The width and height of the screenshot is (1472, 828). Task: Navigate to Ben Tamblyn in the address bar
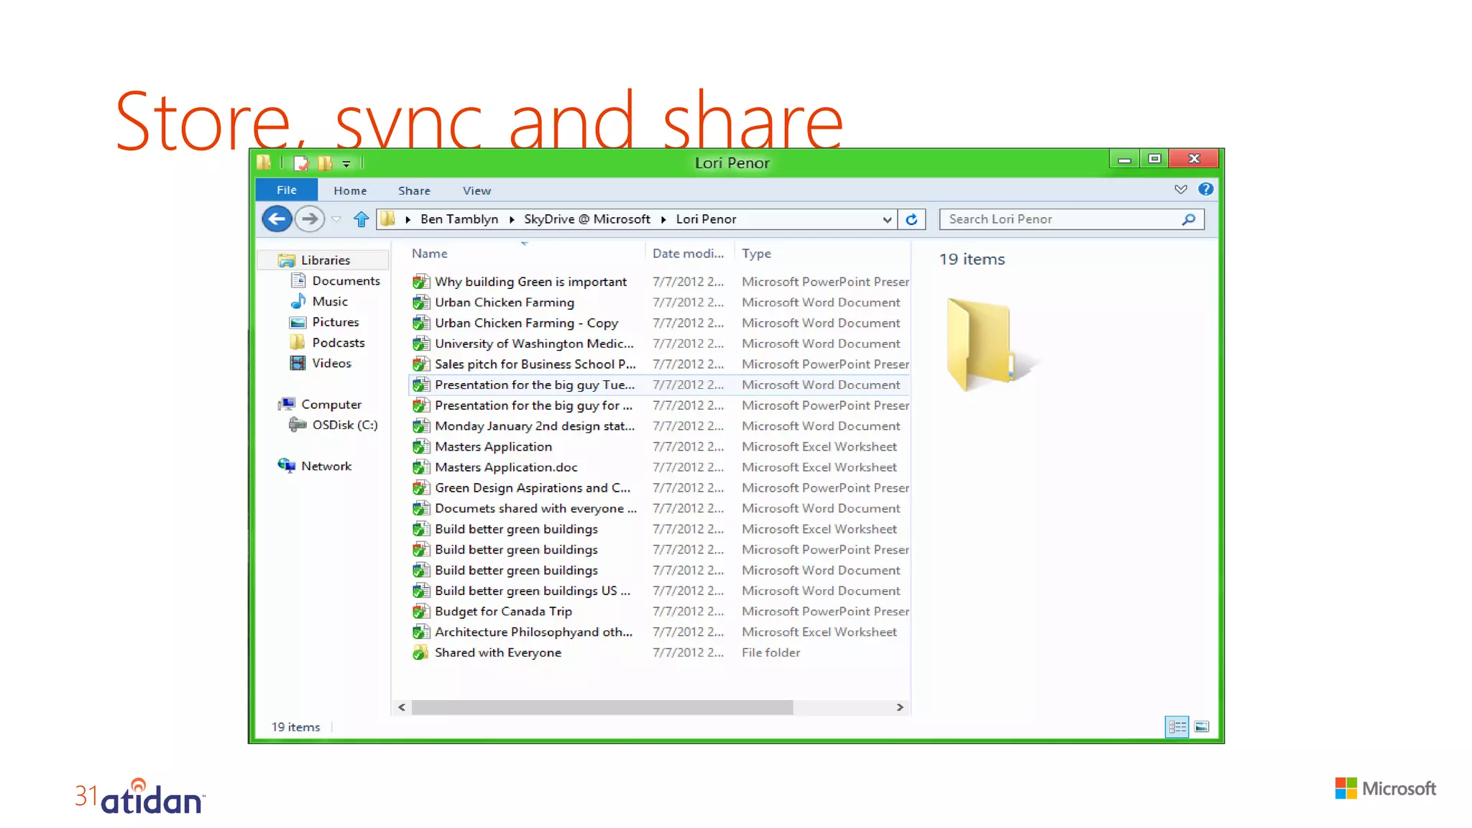(x=459, y=219)
